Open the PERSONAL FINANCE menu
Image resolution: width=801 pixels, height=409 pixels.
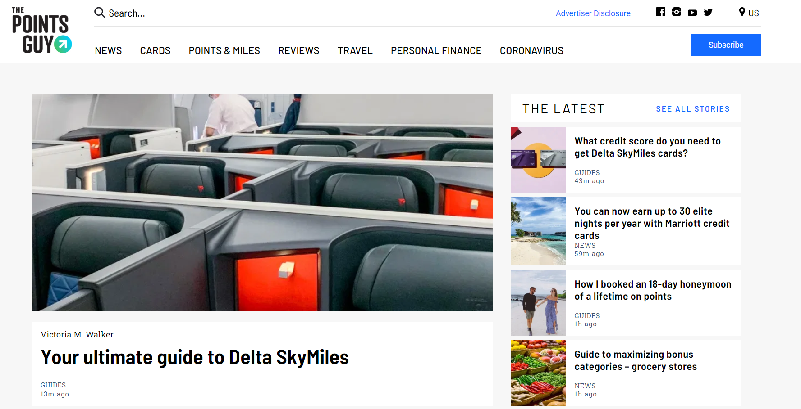pyautogui.click(x=436, y=50)
